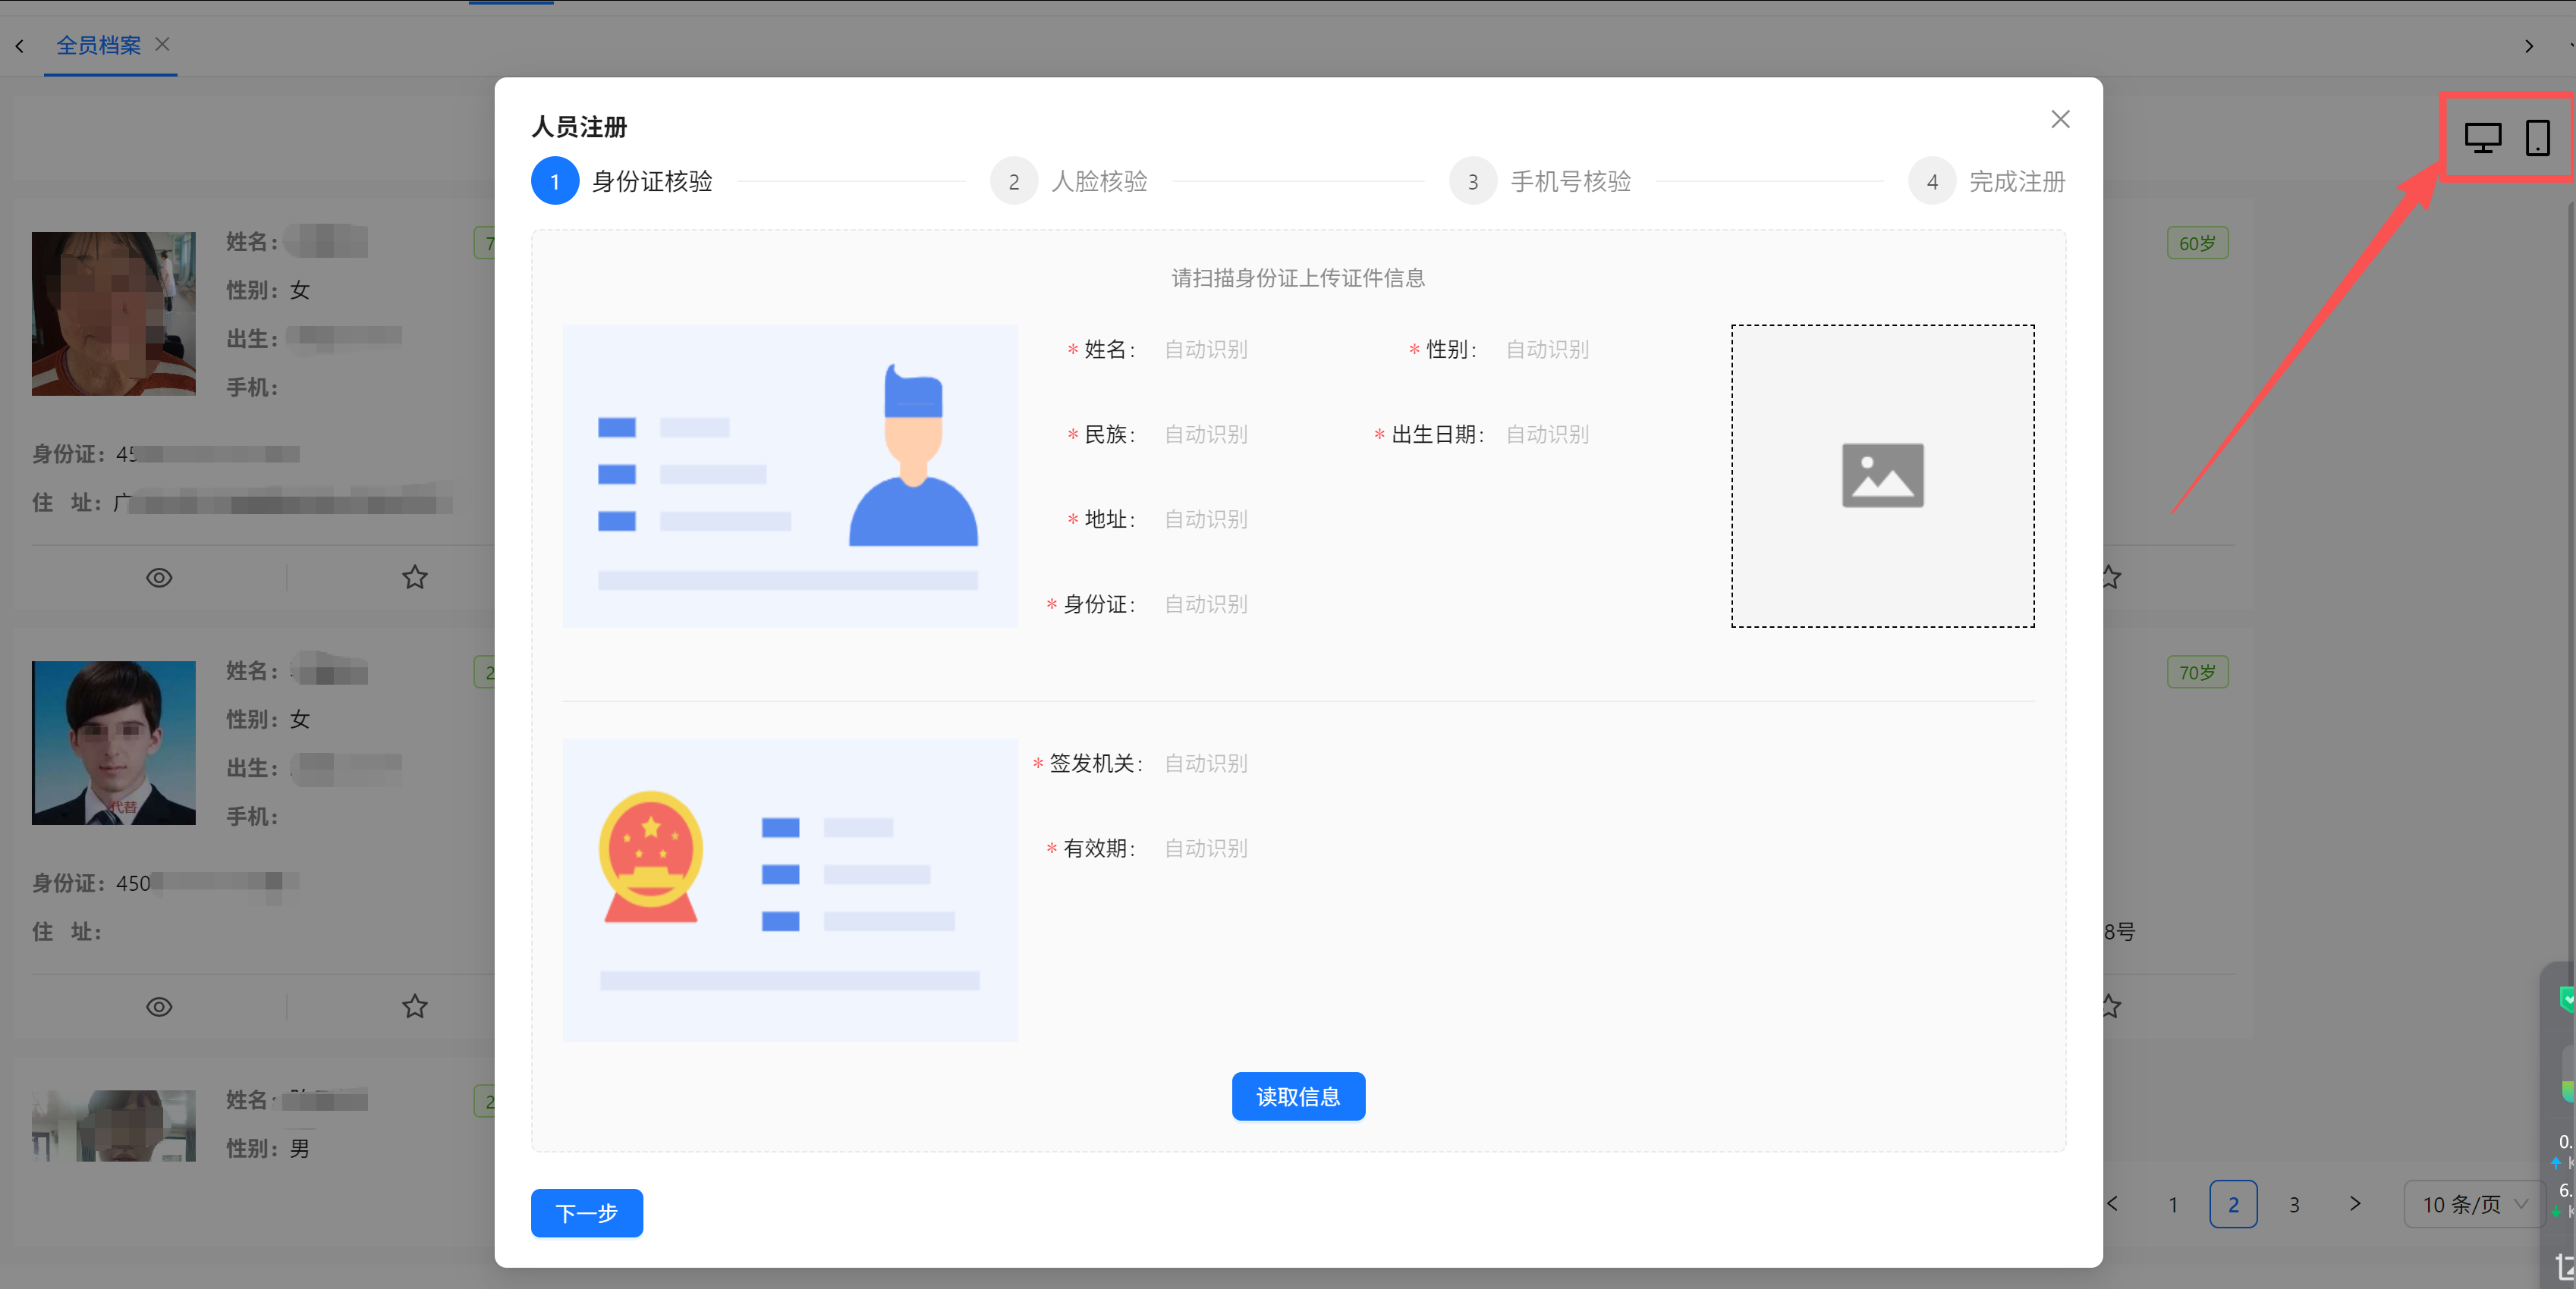Screen dimensions: 2576x1289
Task: Click the 读取信息 button
Action: click(1298, 1096)
